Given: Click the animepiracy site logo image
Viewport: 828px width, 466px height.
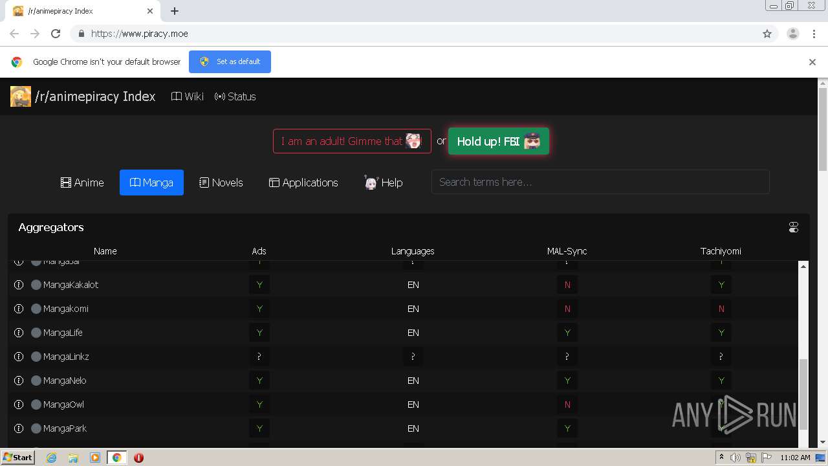Looking at the screenshot, I should tap(21, 96).
